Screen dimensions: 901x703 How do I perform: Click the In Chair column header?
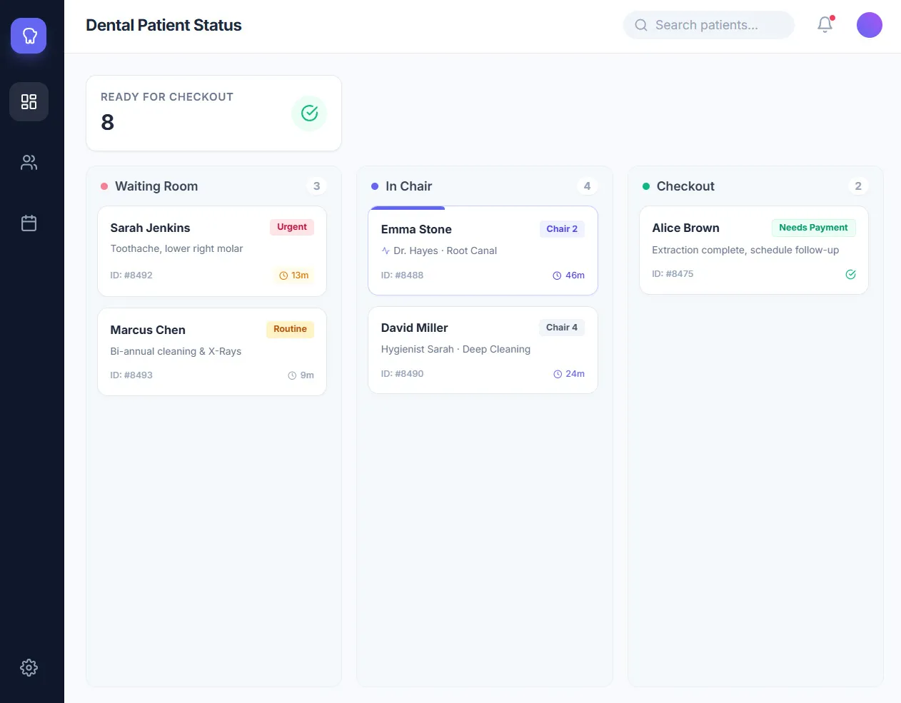[408, 186]
